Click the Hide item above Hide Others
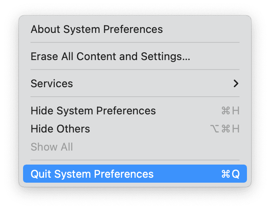Image resolution: width=270 pixels, height=209 pixels. pyautogui.click(x=93, y=111)
